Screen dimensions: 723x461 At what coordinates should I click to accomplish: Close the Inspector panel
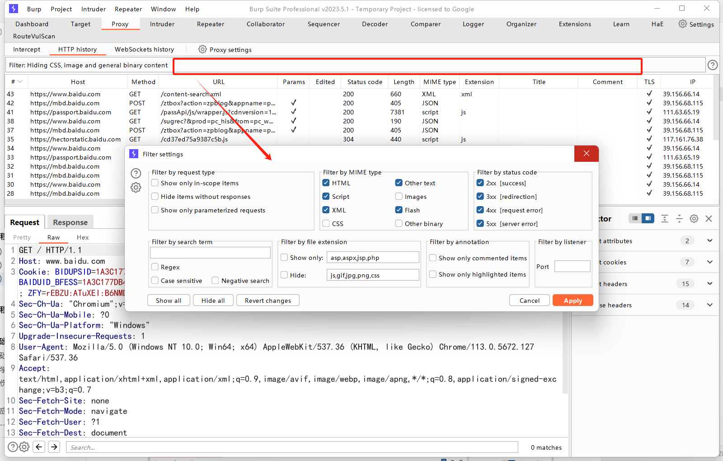709,219
